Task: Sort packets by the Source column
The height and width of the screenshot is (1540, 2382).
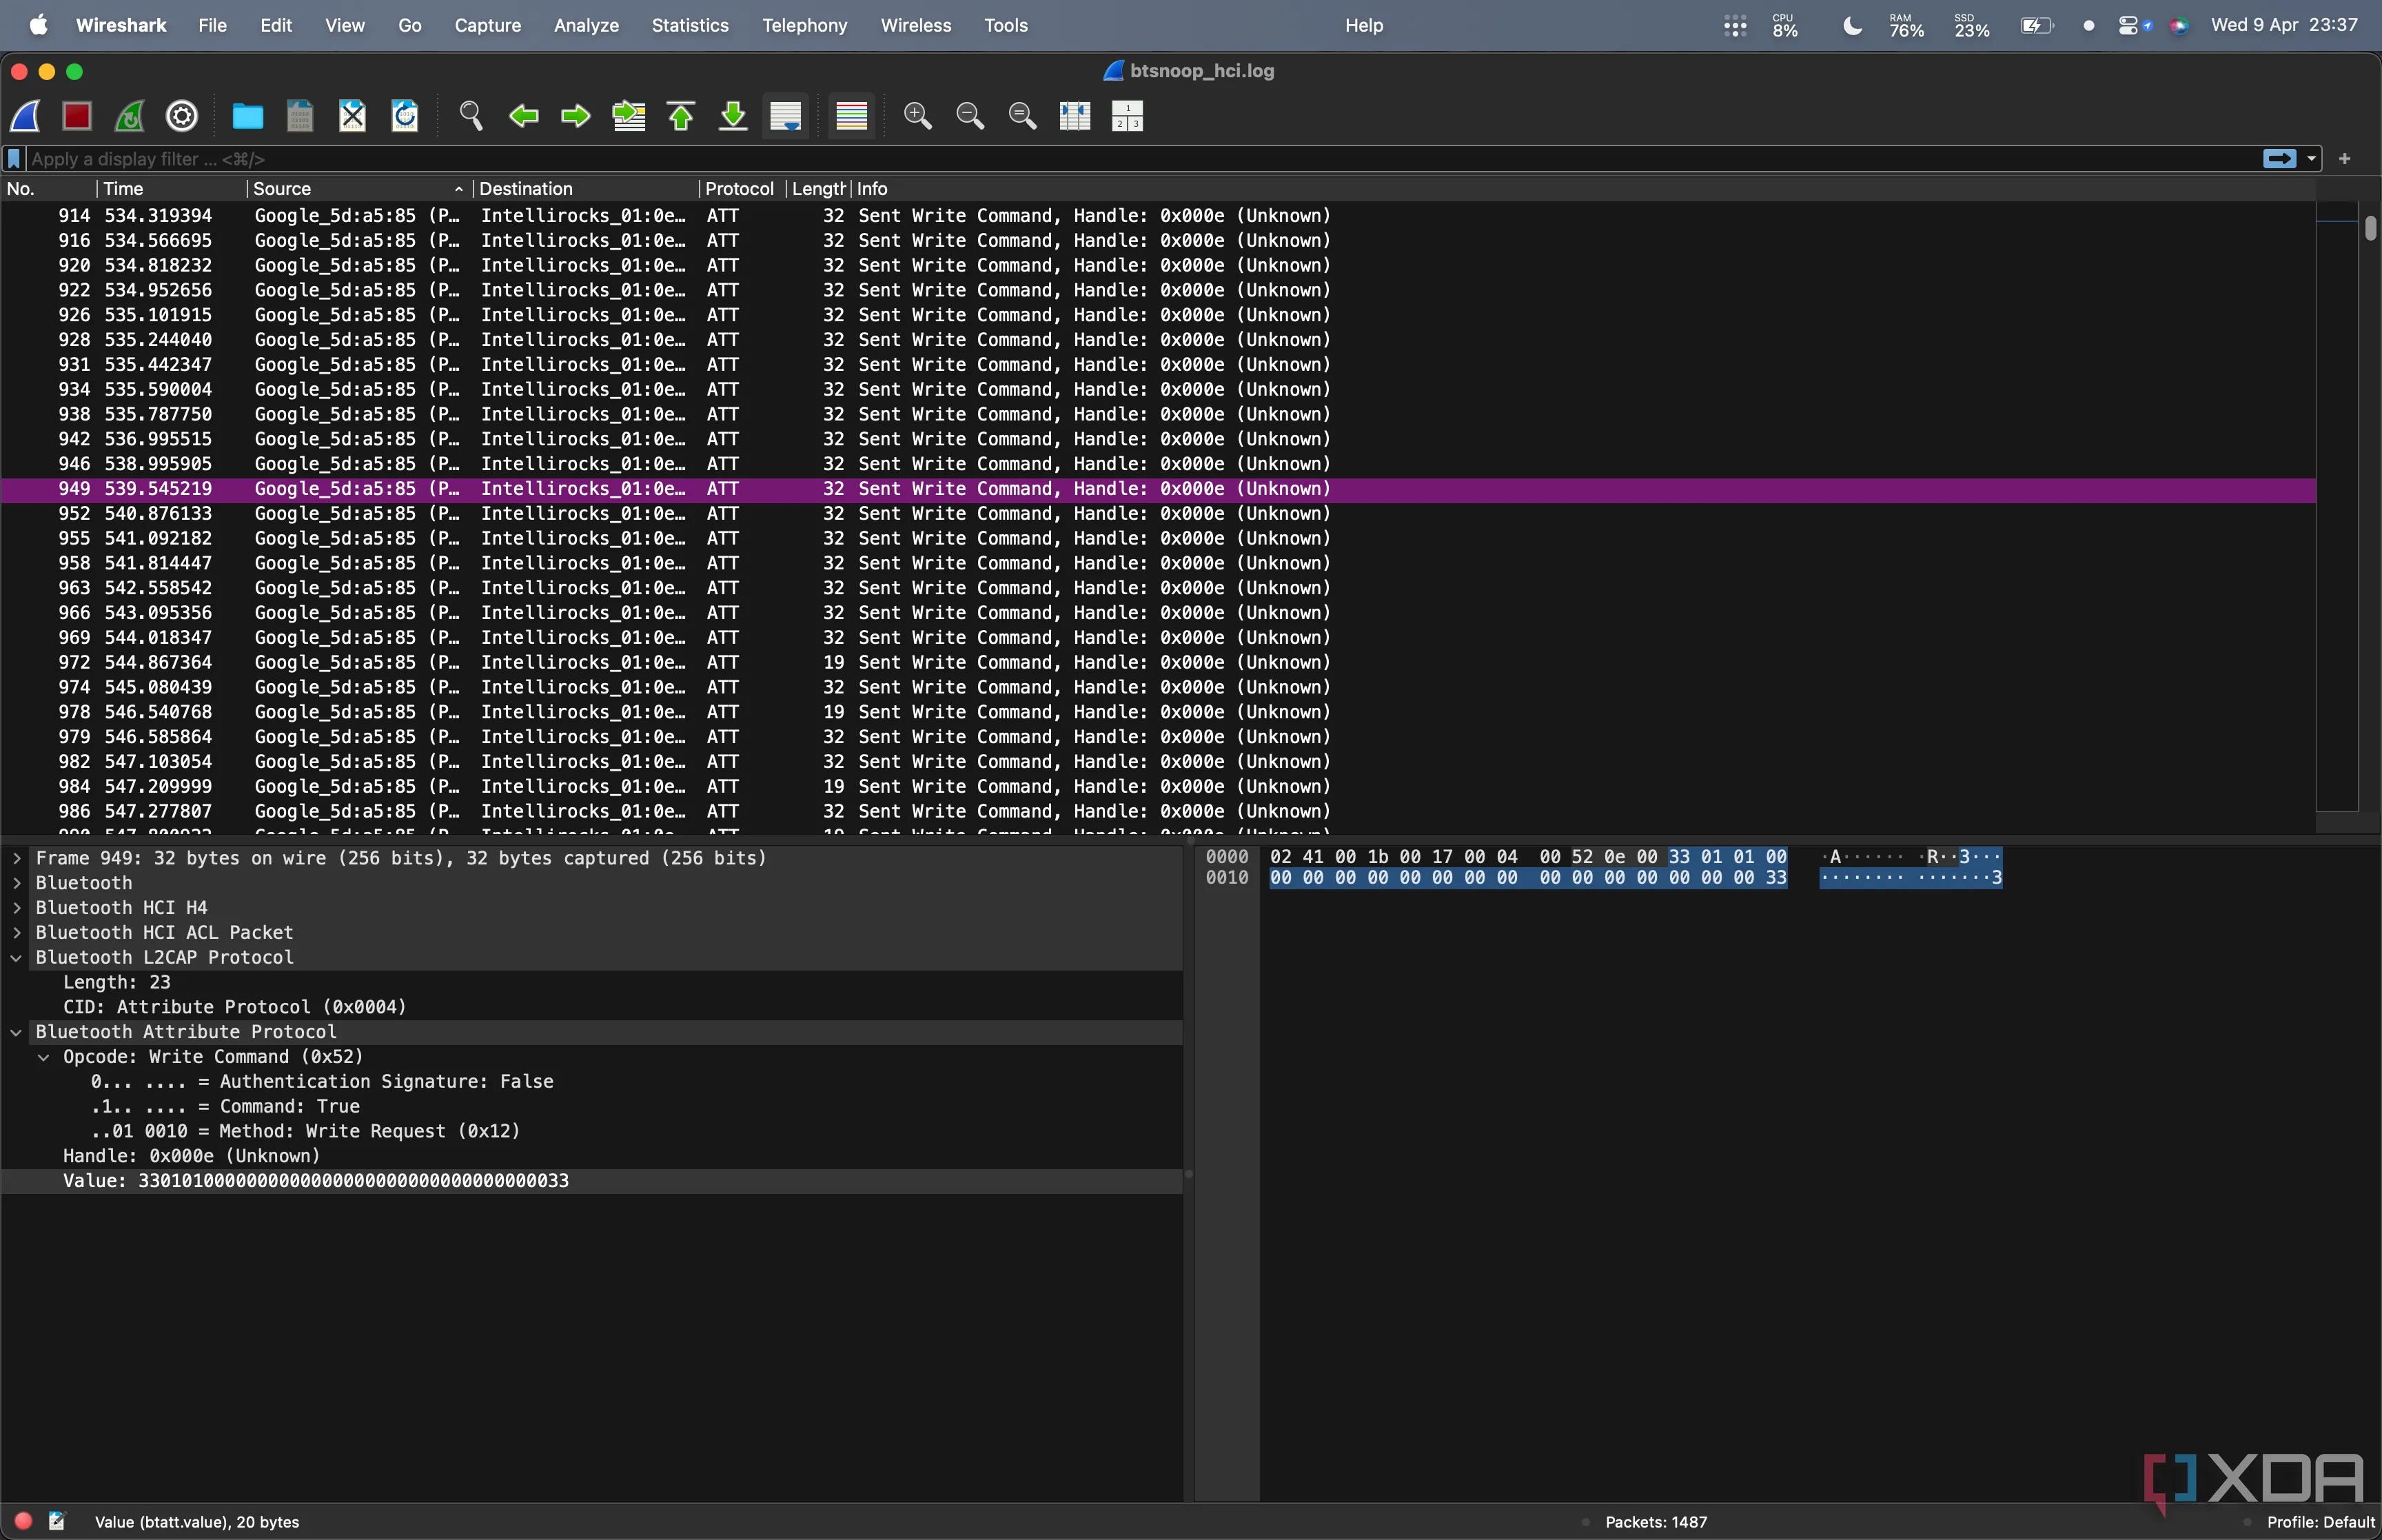Action: pyautogui.click(x=359, y=189)
